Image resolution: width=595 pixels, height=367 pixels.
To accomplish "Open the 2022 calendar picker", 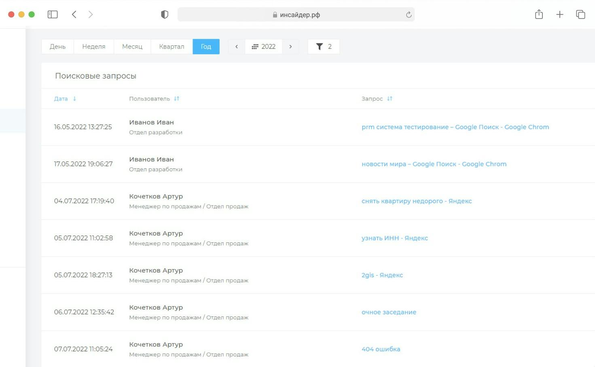I will (264, 47).
